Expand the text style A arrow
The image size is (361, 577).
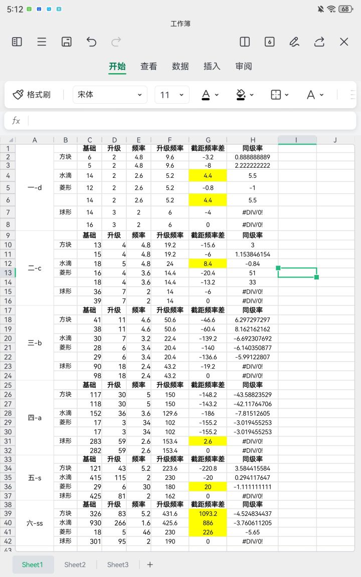[x=321, y=95]
